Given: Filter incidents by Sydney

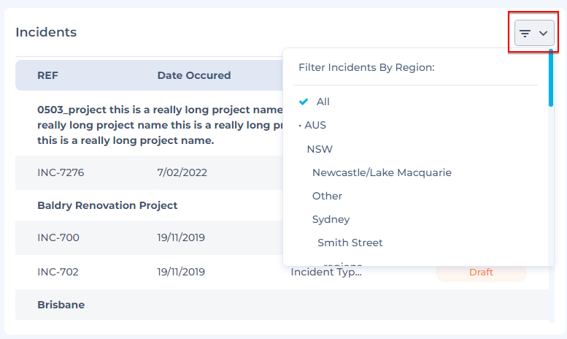Looking at the screenshot, I should (331, 219).
